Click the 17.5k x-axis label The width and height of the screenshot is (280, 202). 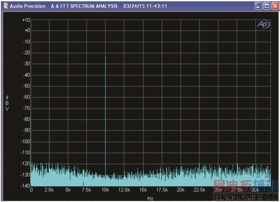(162, 190)
